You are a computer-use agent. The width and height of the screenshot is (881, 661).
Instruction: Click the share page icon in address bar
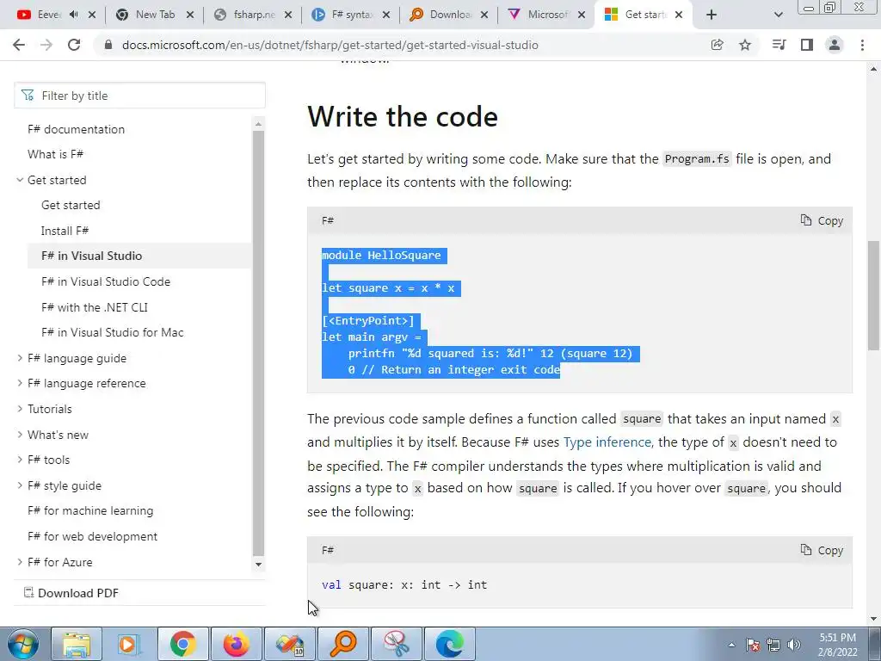point(717,45)
